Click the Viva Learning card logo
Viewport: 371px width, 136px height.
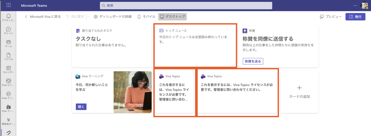point(78,76)
